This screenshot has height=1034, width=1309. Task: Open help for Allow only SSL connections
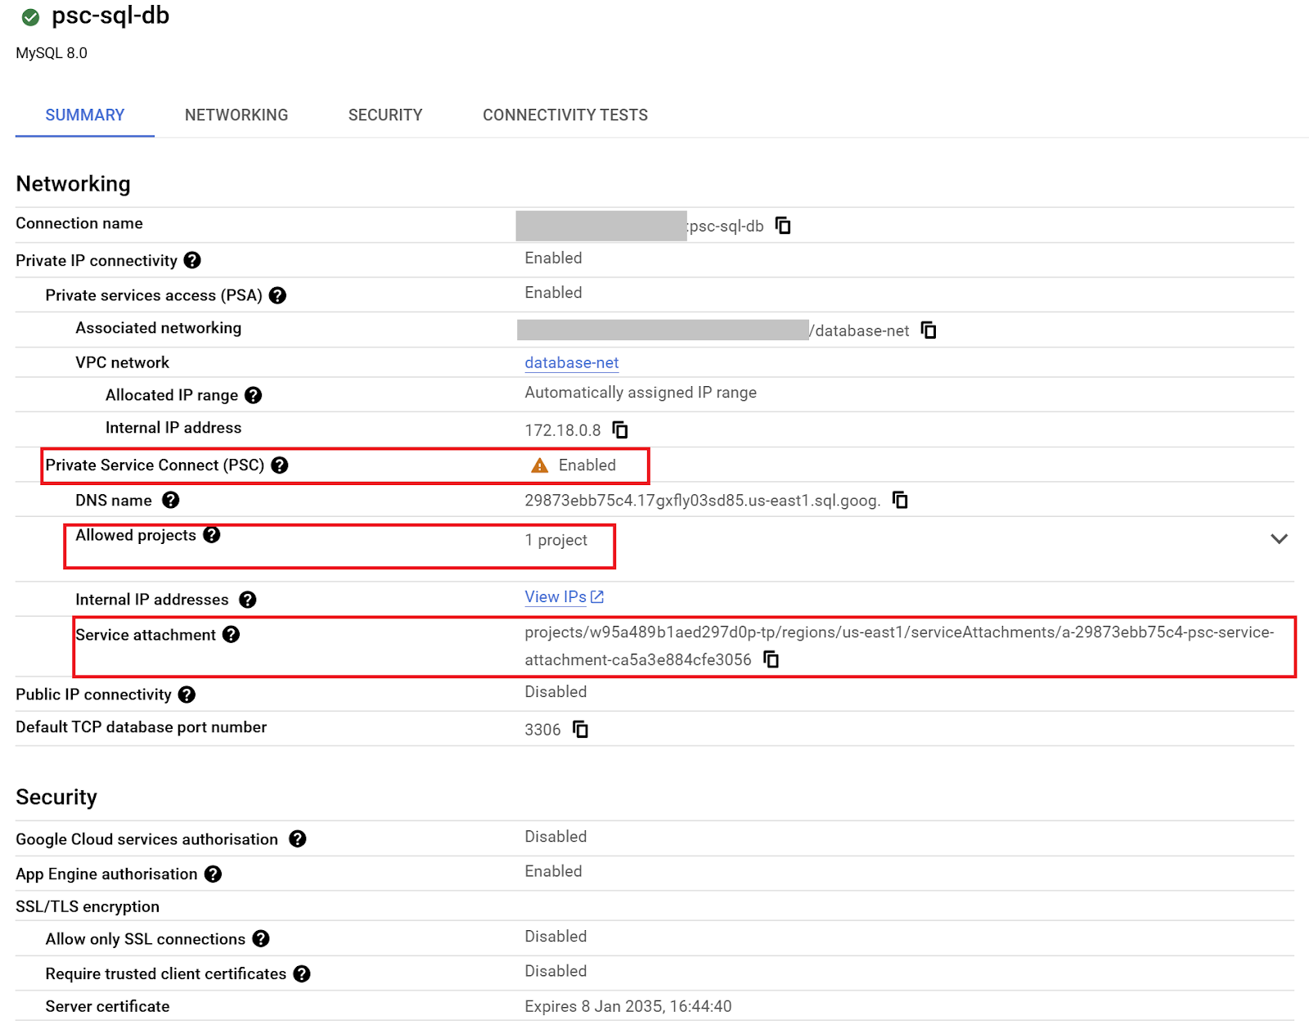[261, 939]
